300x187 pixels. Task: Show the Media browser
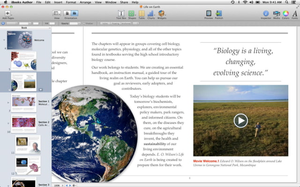(x=277, y=14)
